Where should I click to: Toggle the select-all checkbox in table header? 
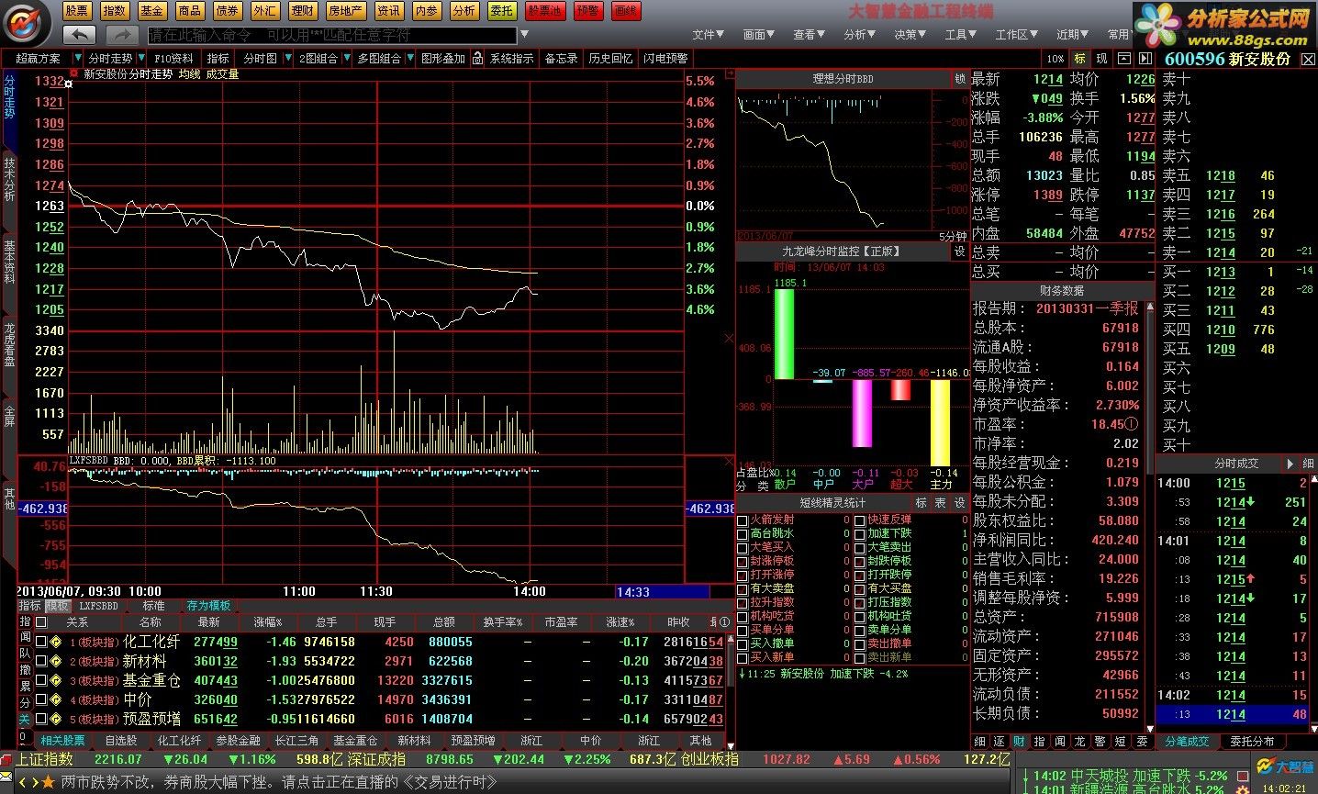[41, 622]
